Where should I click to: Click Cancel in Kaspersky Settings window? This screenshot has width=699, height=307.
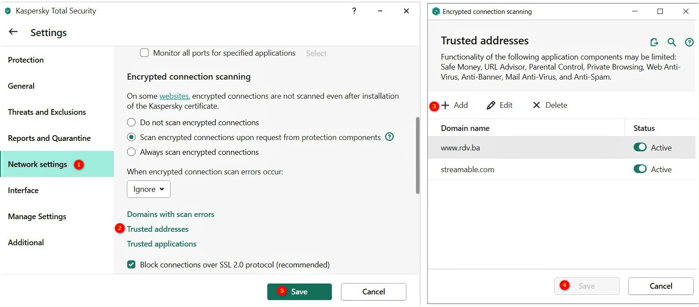(374, 292)
